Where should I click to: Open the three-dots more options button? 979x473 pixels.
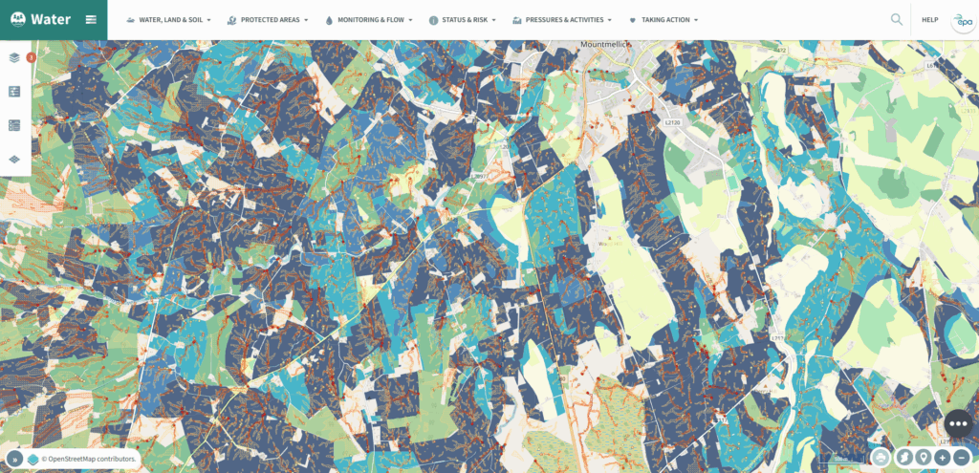point(959,424)
